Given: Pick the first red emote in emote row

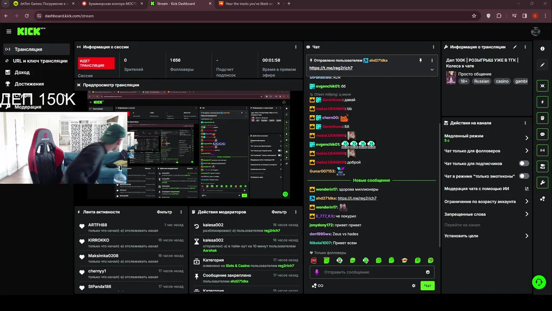Looking at the screenshot, I should tap(314, 260).
